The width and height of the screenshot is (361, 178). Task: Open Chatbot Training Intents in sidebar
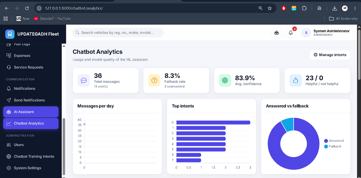point(31,156)
